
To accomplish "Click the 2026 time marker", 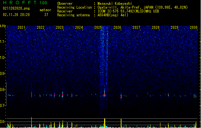I will pyautogui.click(x=117, y=28).
